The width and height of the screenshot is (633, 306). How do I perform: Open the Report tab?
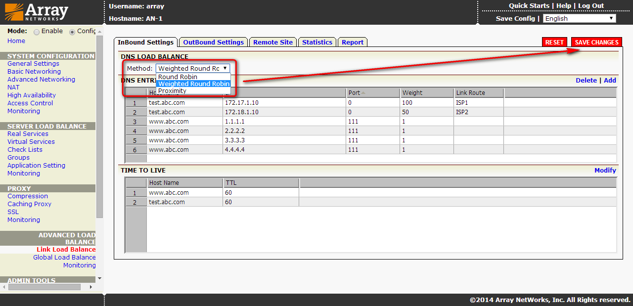(353, 42)
